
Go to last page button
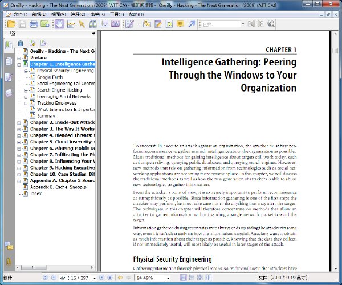pyautogui.click(x=110, y=278)
